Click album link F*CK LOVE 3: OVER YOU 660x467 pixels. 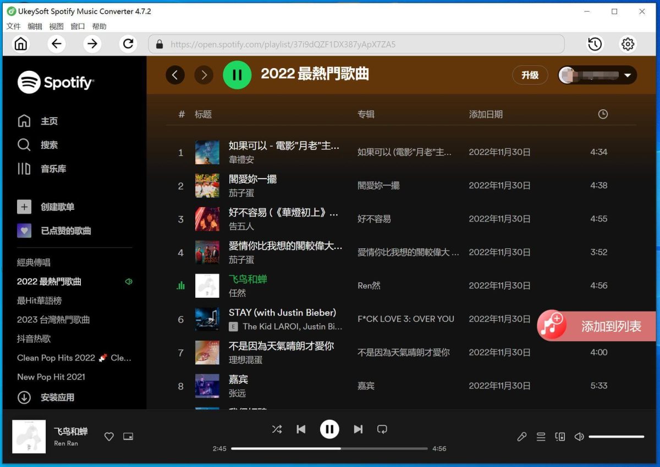[406, 319]
